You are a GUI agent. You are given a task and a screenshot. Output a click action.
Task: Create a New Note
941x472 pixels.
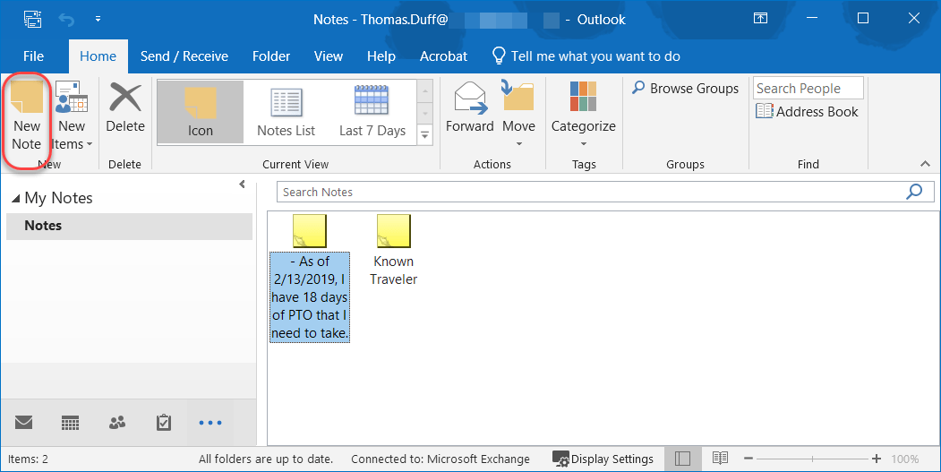click(27, 116)
